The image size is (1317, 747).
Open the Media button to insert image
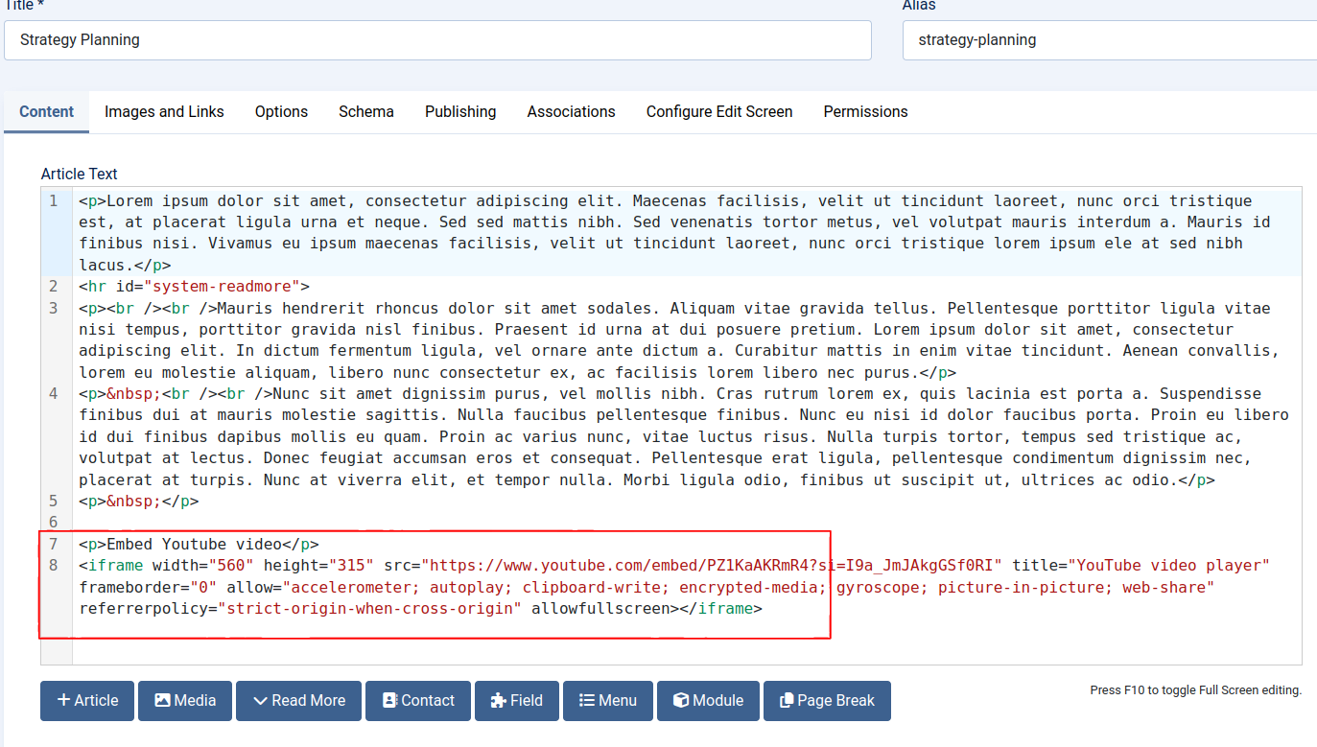pos(185,701)
